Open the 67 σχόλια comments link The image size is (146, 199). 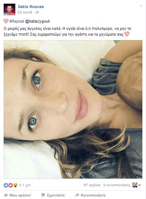pyautogui.click(x=92, y=185)
